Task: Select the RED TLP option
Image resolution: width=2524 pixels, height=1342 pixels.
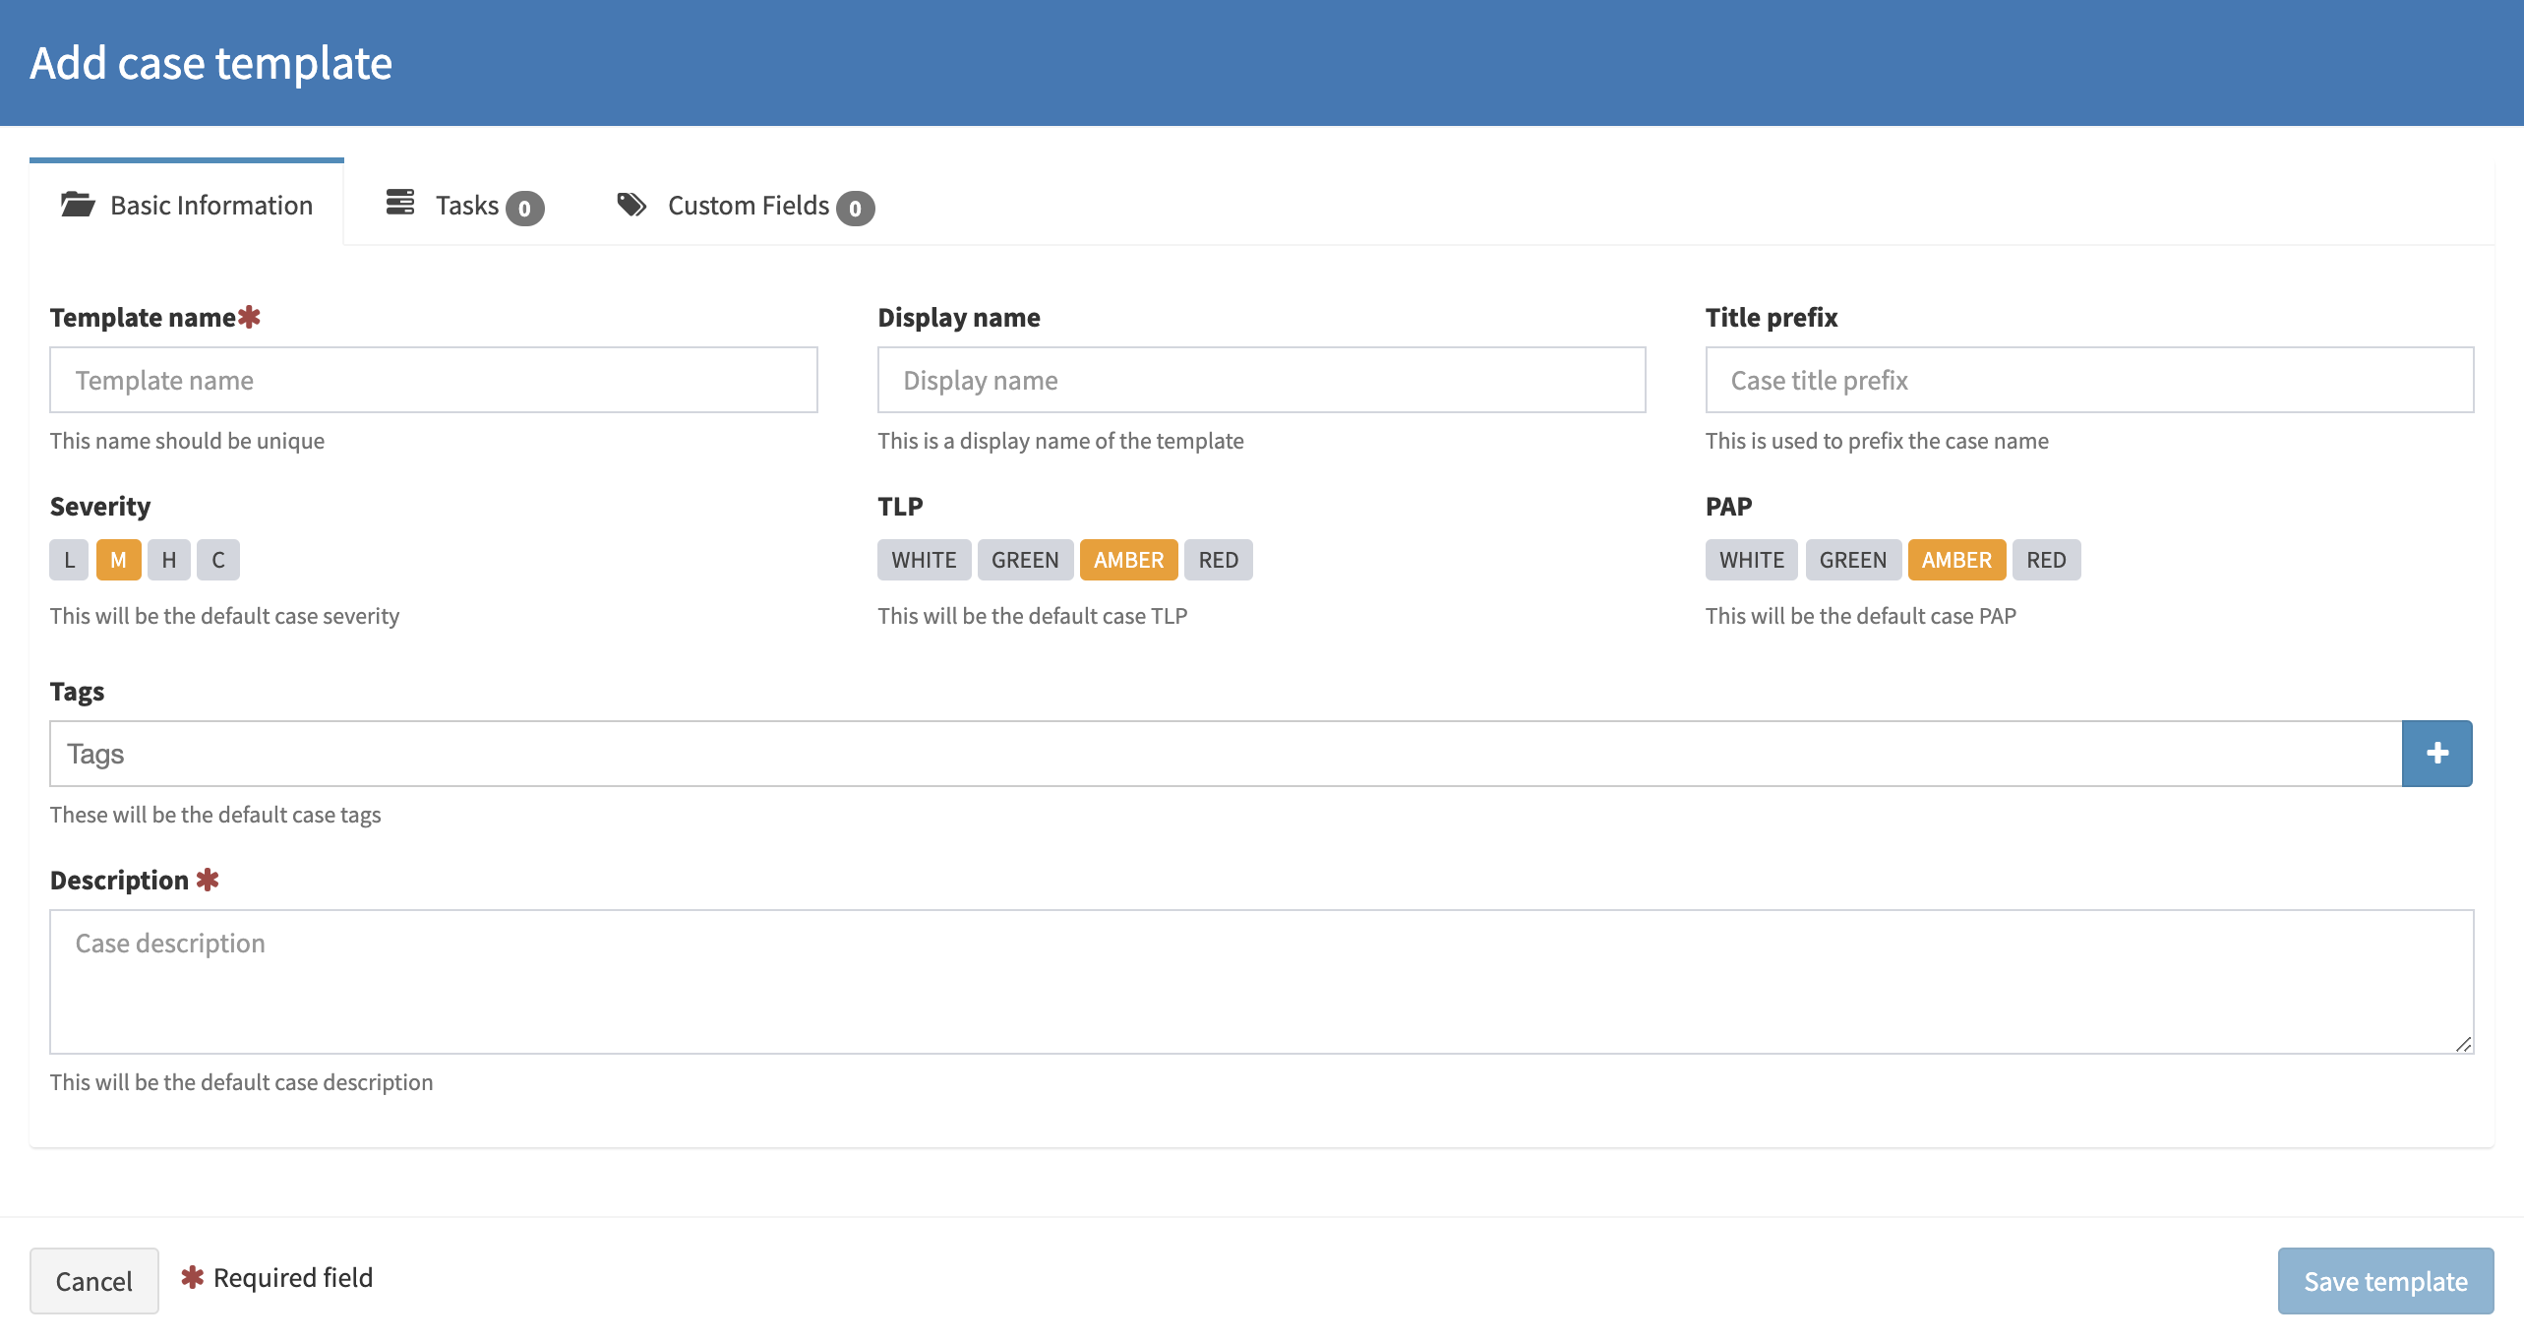Action: (1217, 559)
